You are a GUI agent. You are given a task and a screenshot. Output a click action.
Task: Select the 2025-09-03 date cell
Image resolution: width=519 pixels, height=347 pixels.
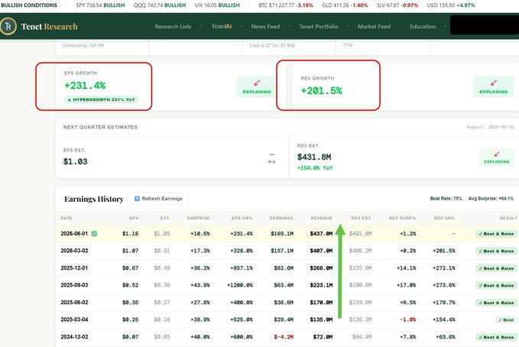[x=74, y=285]
